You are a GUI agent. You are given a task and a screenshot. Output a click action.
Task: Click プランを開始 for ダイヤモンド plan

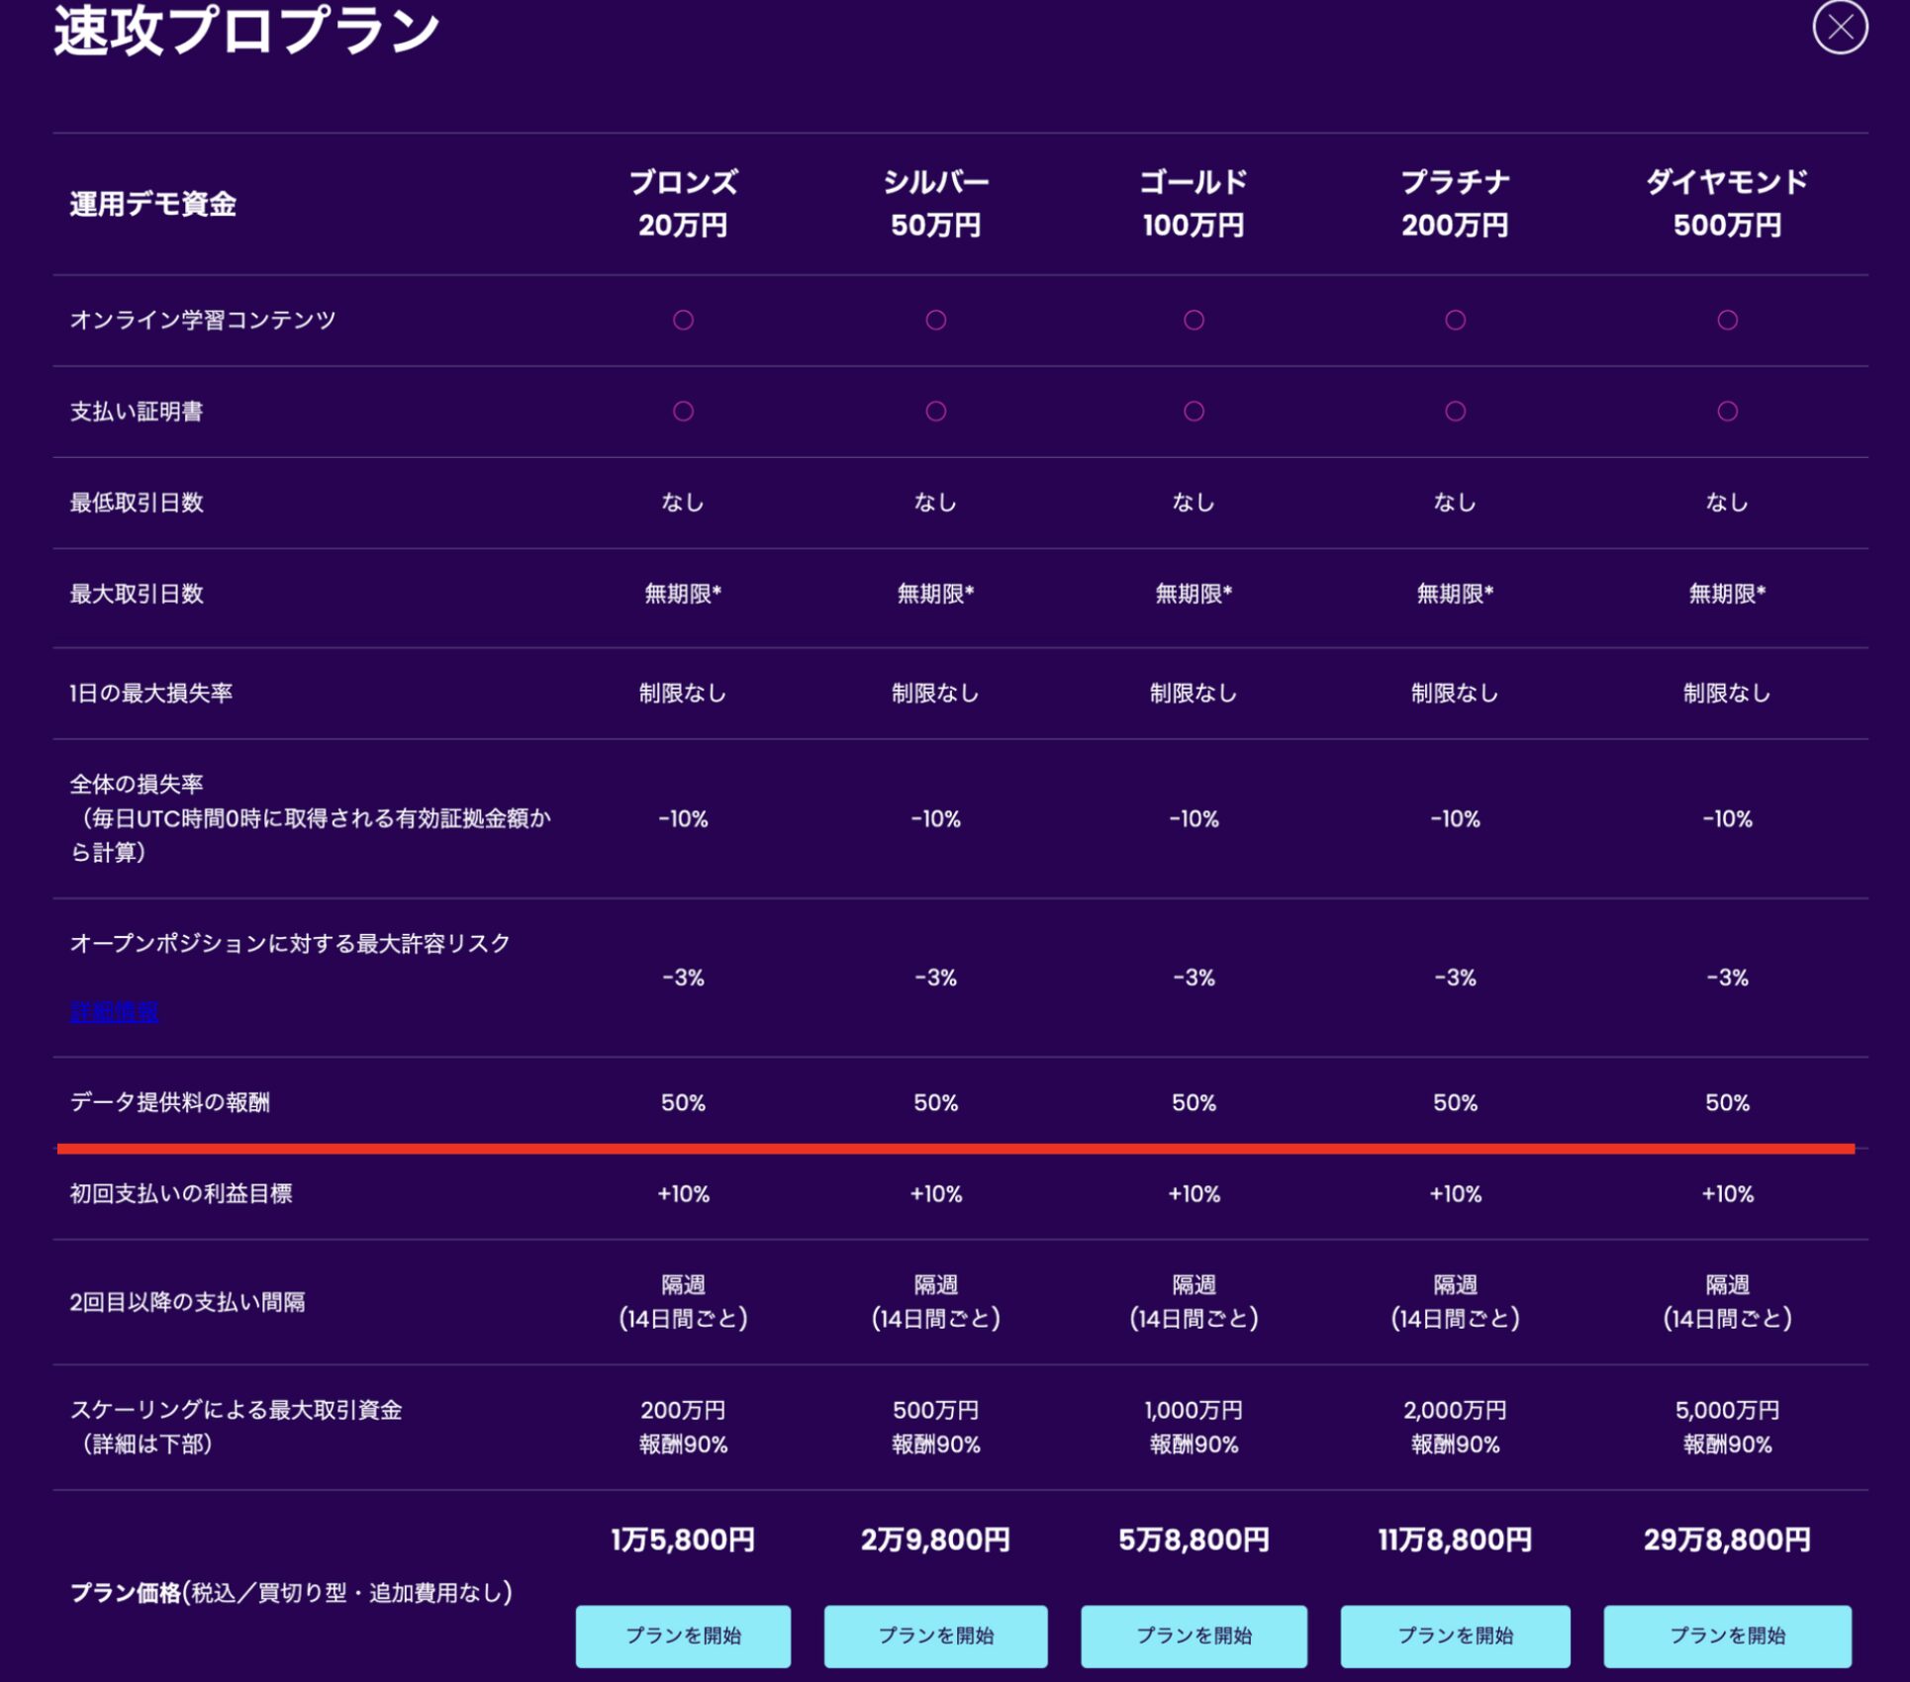coord(1726,1635)
